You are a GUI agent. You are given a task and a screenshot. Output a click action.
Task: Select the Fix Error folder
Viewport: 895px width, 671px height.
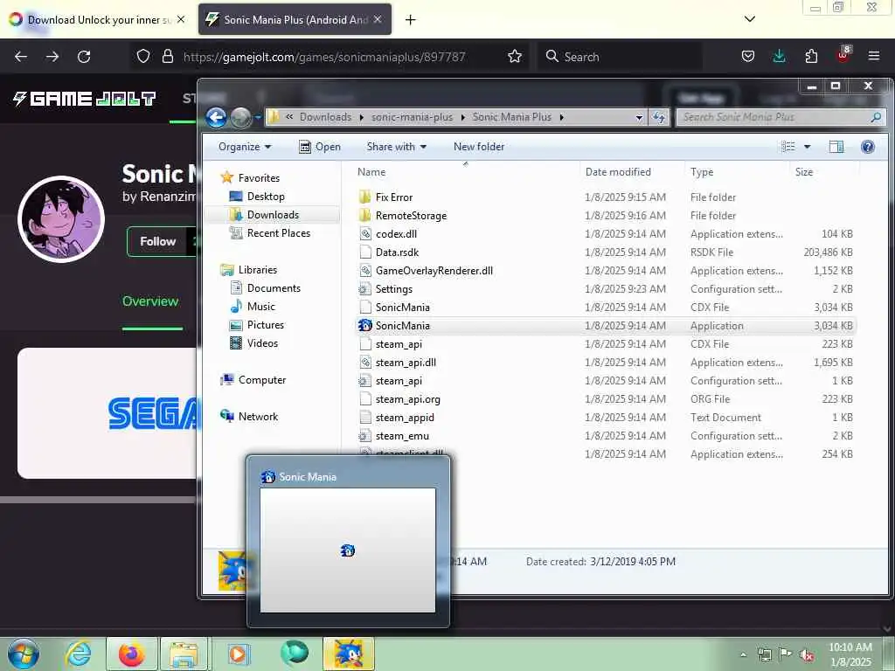(394, 197)
